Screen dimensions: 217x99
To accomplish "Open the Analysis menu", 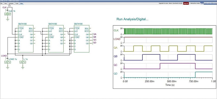I will [11, 3].
